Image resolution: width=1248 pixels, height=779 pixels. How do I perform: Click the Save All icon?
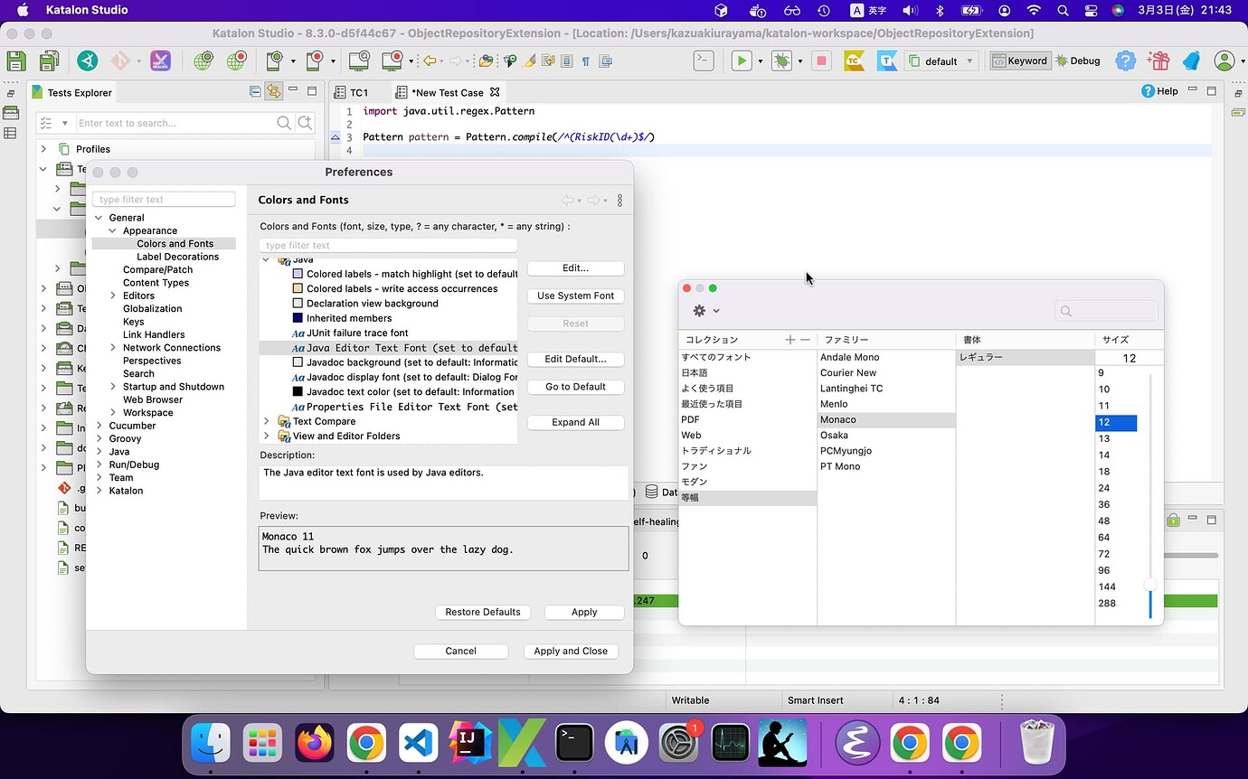point(48,61)
